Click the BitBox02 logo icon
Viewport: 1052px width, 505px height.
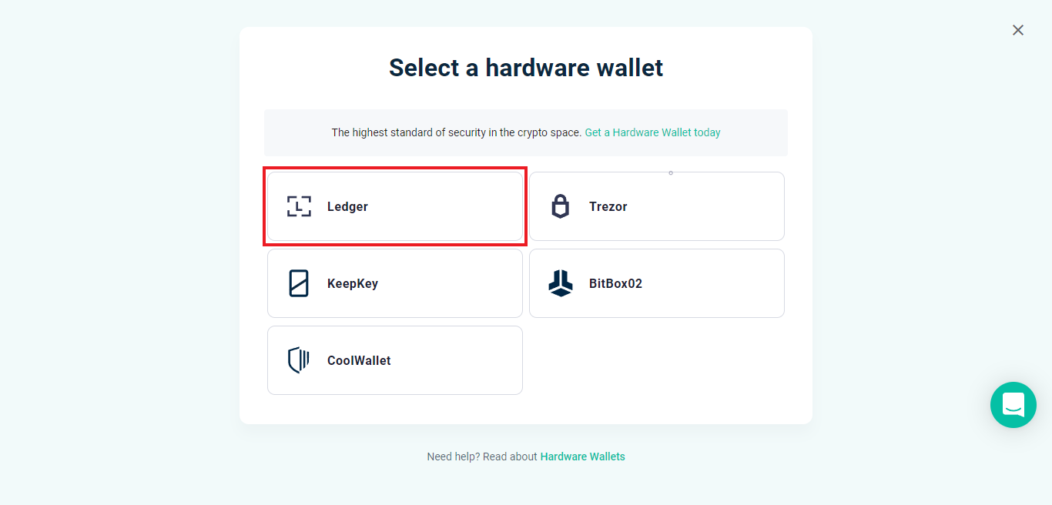(x=561, y=283)
